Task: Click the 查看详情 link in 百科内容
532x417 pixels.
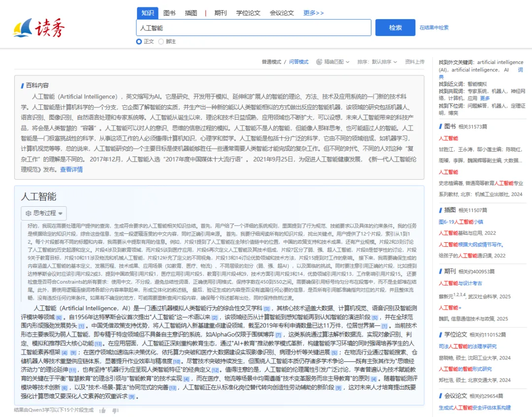Action: 71,169
